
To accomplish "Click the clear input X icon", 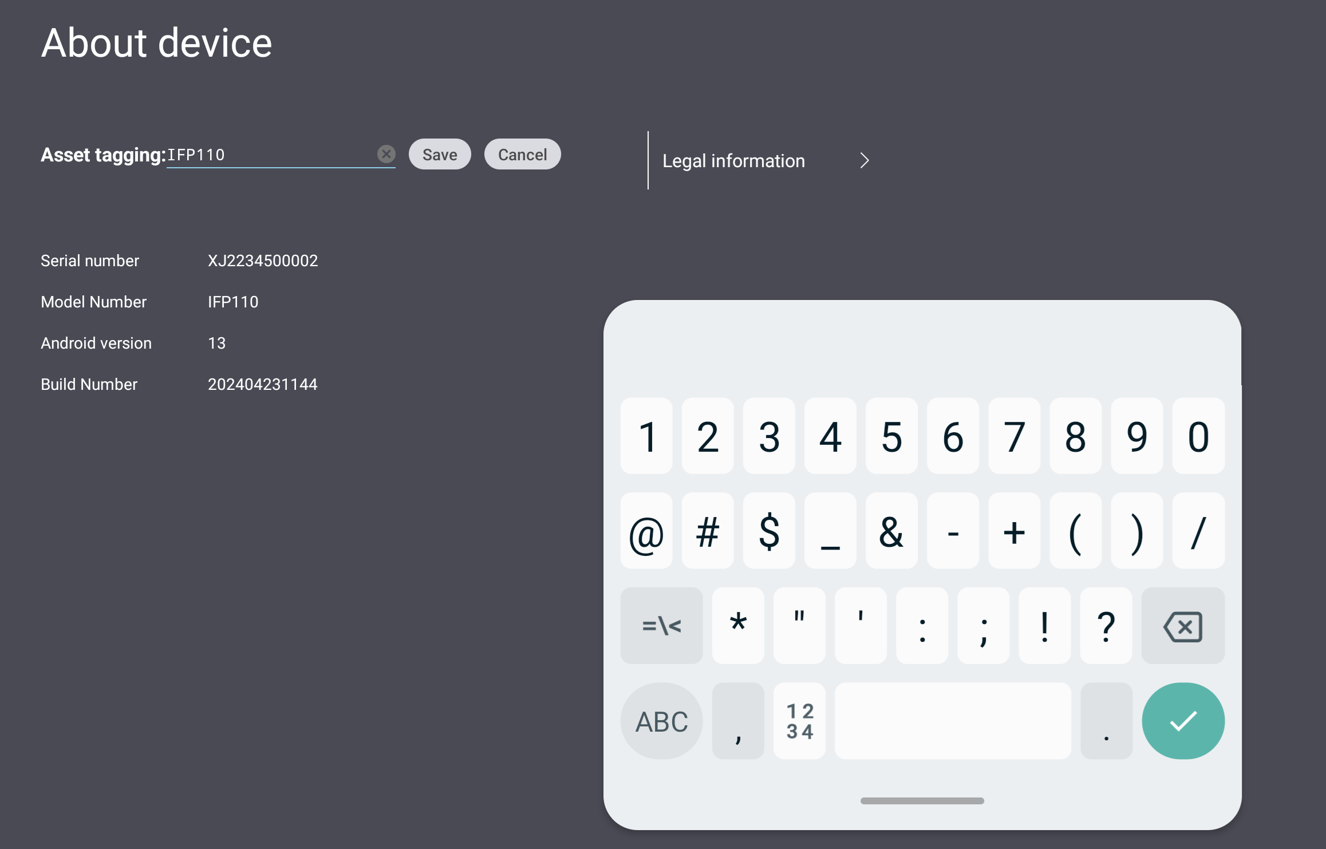I will [386, 153].
